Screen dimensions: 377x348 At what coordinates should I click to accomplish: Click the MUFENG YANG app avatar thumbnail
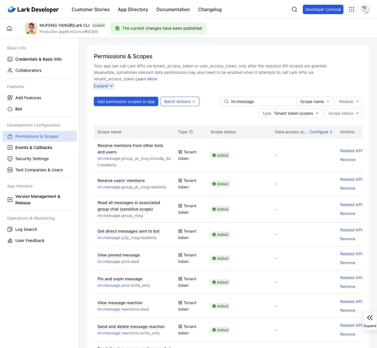[31, 28]
